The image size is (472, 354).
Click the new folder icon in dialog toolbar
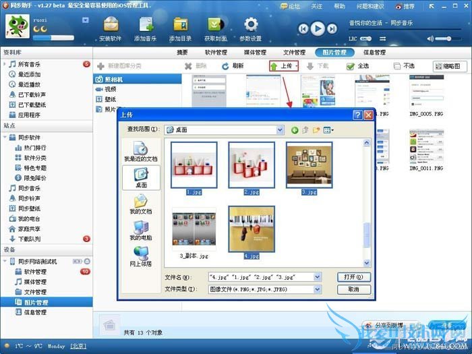[x=316, y=129]
